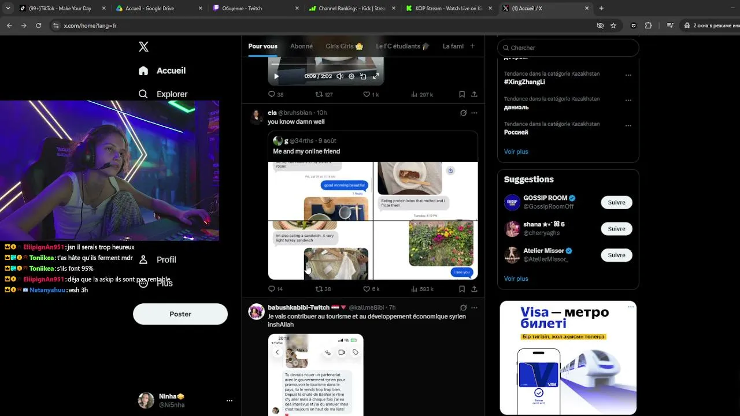Switch to the Abonné tab
Image resolution: width=740 pixels, height=416 pixels.
point(301,46)
